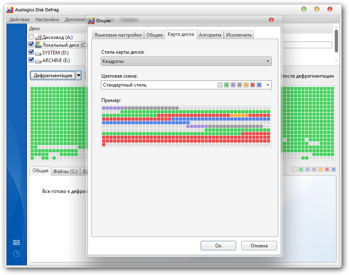Viewport: 349px width, 275px height.
Task: Click the example disk map preview
Action: pos(186,126)
